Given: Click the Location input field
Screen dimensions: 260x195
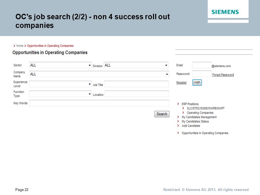Looking at the screenshot, I should coord(136,94).
